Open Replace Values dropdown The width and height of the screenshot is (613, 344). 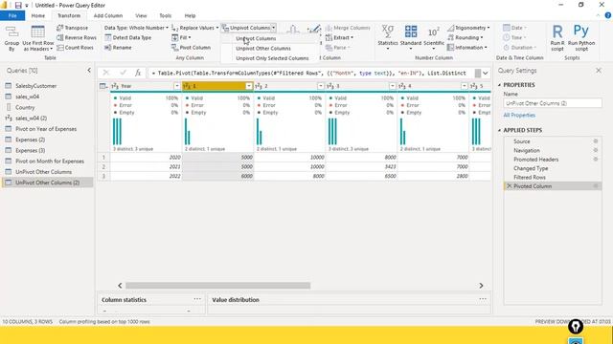(194, 28)
